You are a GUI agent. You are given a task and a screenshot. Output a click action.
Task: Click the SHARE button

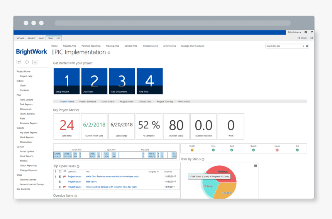pos(302,38)
